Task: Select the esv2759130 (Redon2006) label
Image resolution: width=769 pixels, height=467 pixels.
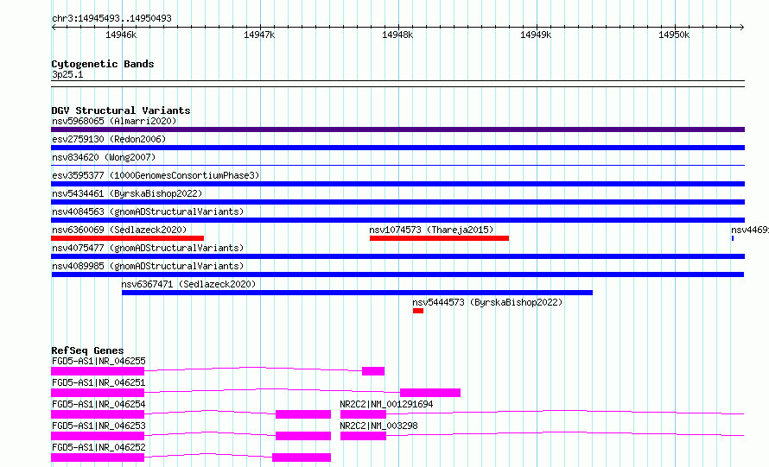Action: coord(109,139)
